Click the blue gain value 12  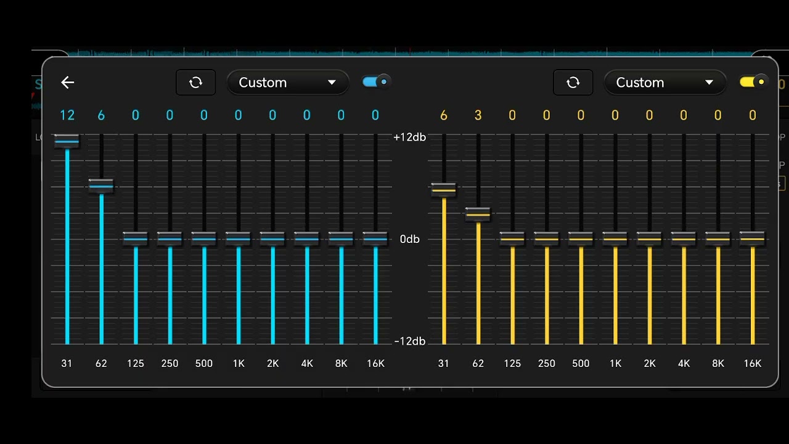point(67,115)
